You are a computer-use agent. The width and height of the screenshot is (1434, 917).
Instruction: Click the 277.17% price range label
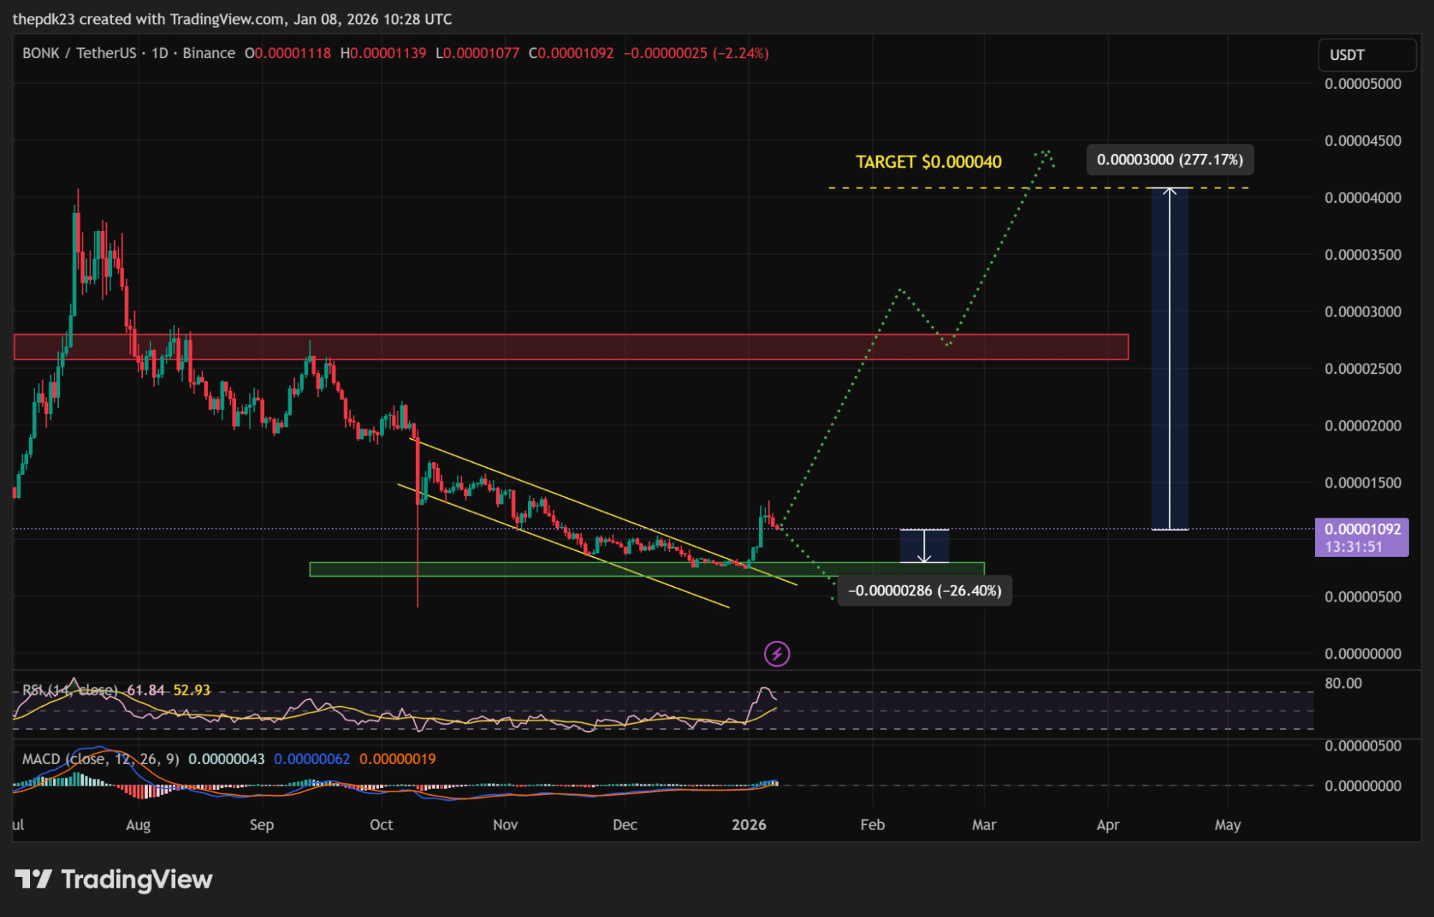tap(1170, 160)
